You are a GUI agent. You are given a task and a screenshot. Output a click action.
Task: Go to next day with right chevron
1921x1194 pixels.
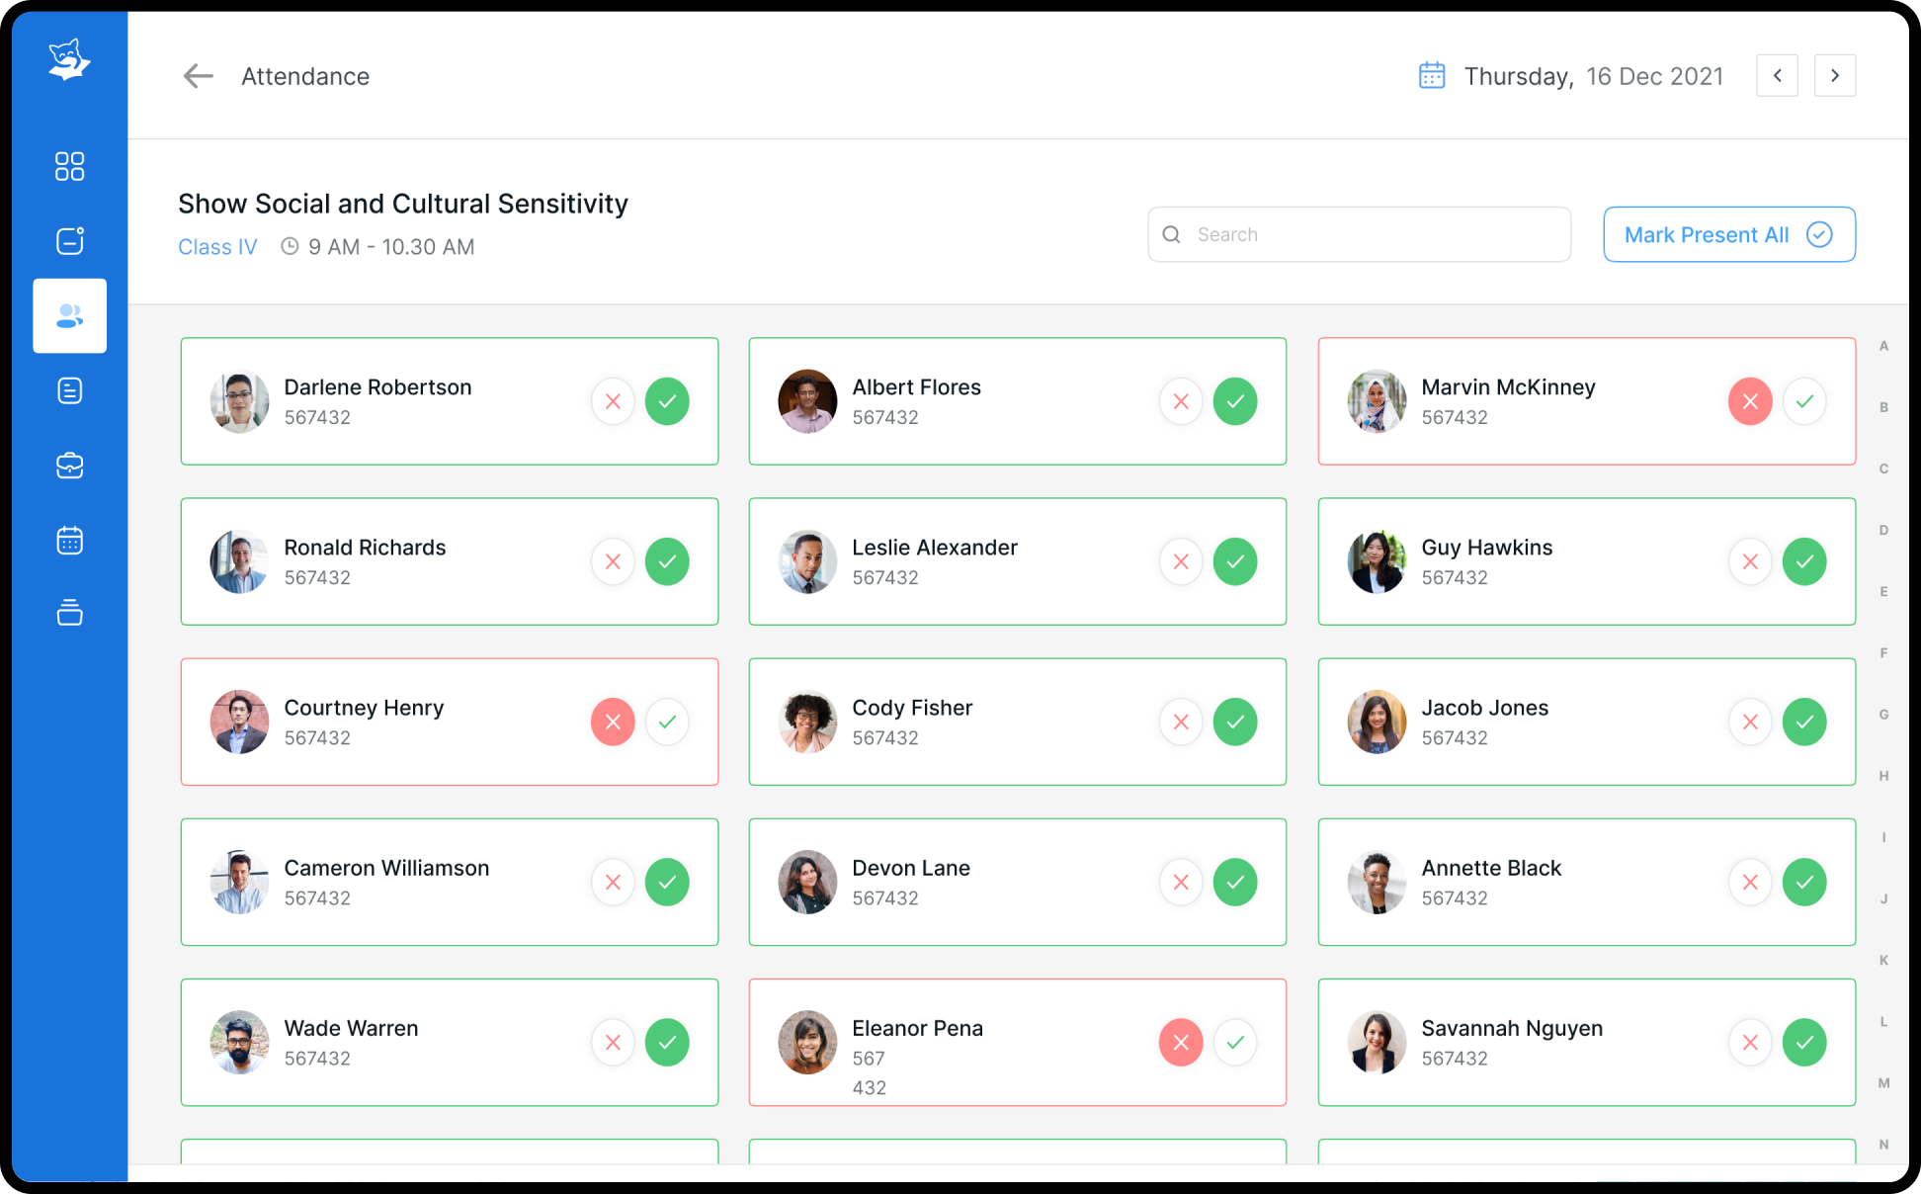tap(1835, 76)
